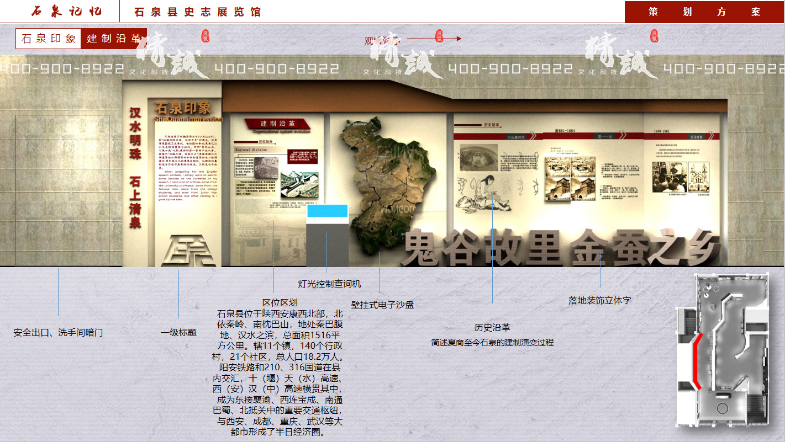Select the 落地装饰立体字 annotation
This screenshot has width=785, height=442.
(x=599, y=301)
